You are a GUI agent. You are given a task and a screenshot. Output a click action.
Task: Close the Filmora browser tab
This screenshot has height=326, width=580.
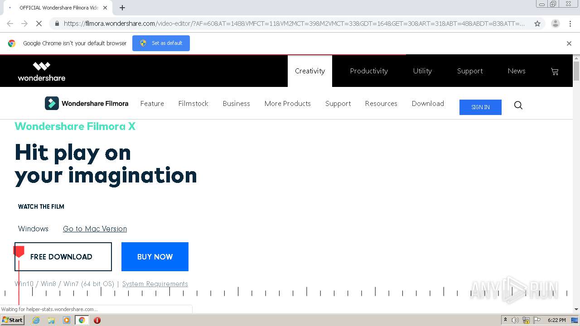coord(105,8)
